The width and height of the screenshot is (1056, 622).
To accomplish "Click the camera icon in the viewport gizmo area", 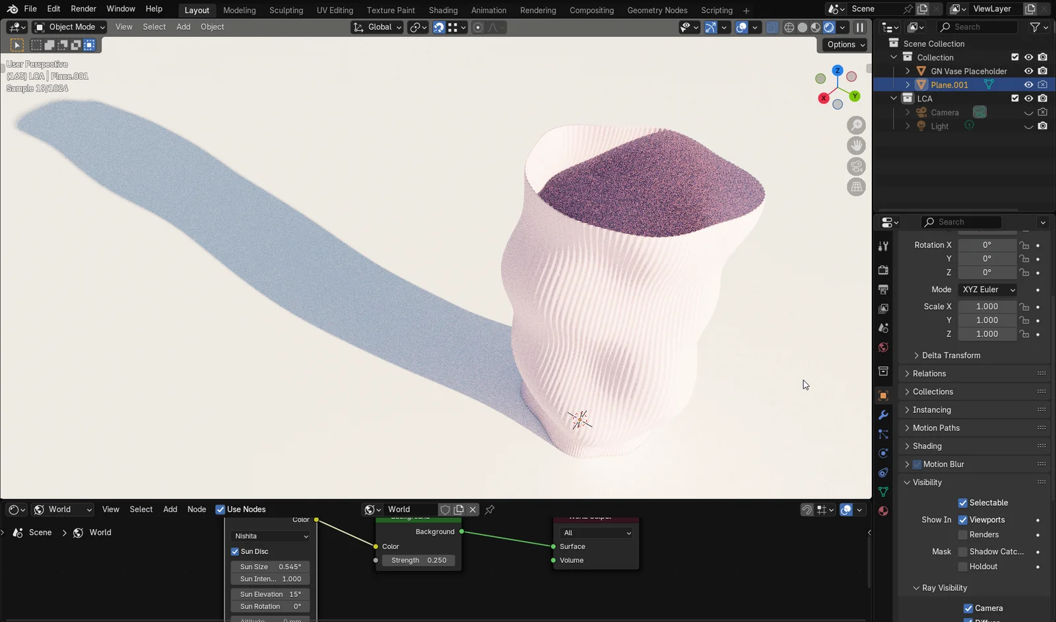I will click(x=856, y=166).
